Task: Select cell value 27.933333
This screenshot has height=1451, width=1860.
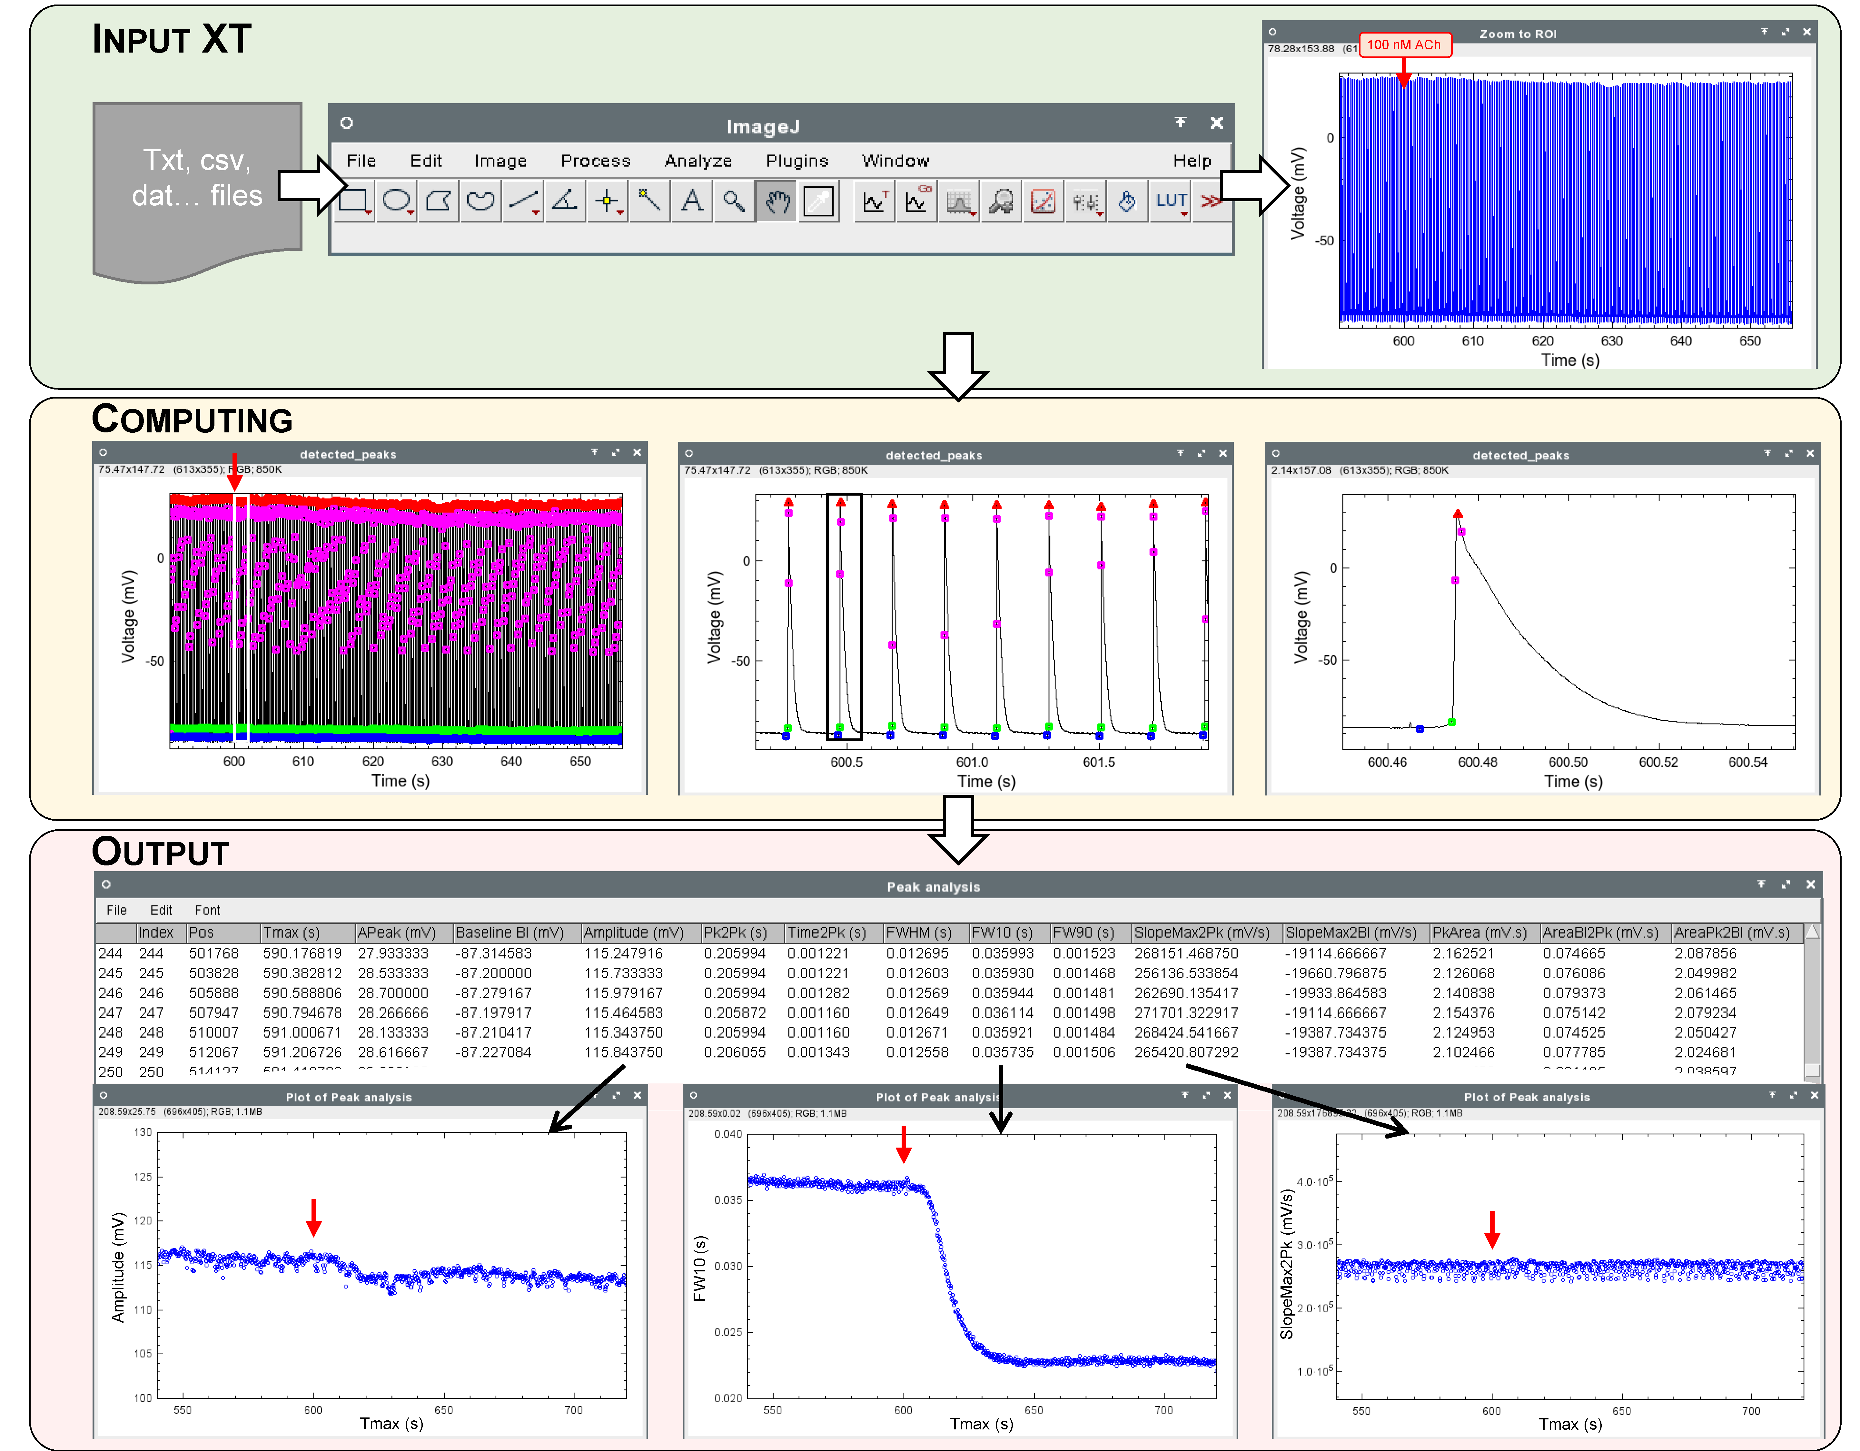Action: 393,954
